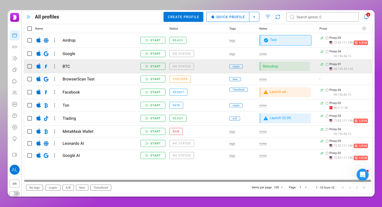Image resolution: width=382 pixels, height=207 pixels.
Task: Check the Ton profile checkbox
Action: point(30,105)
